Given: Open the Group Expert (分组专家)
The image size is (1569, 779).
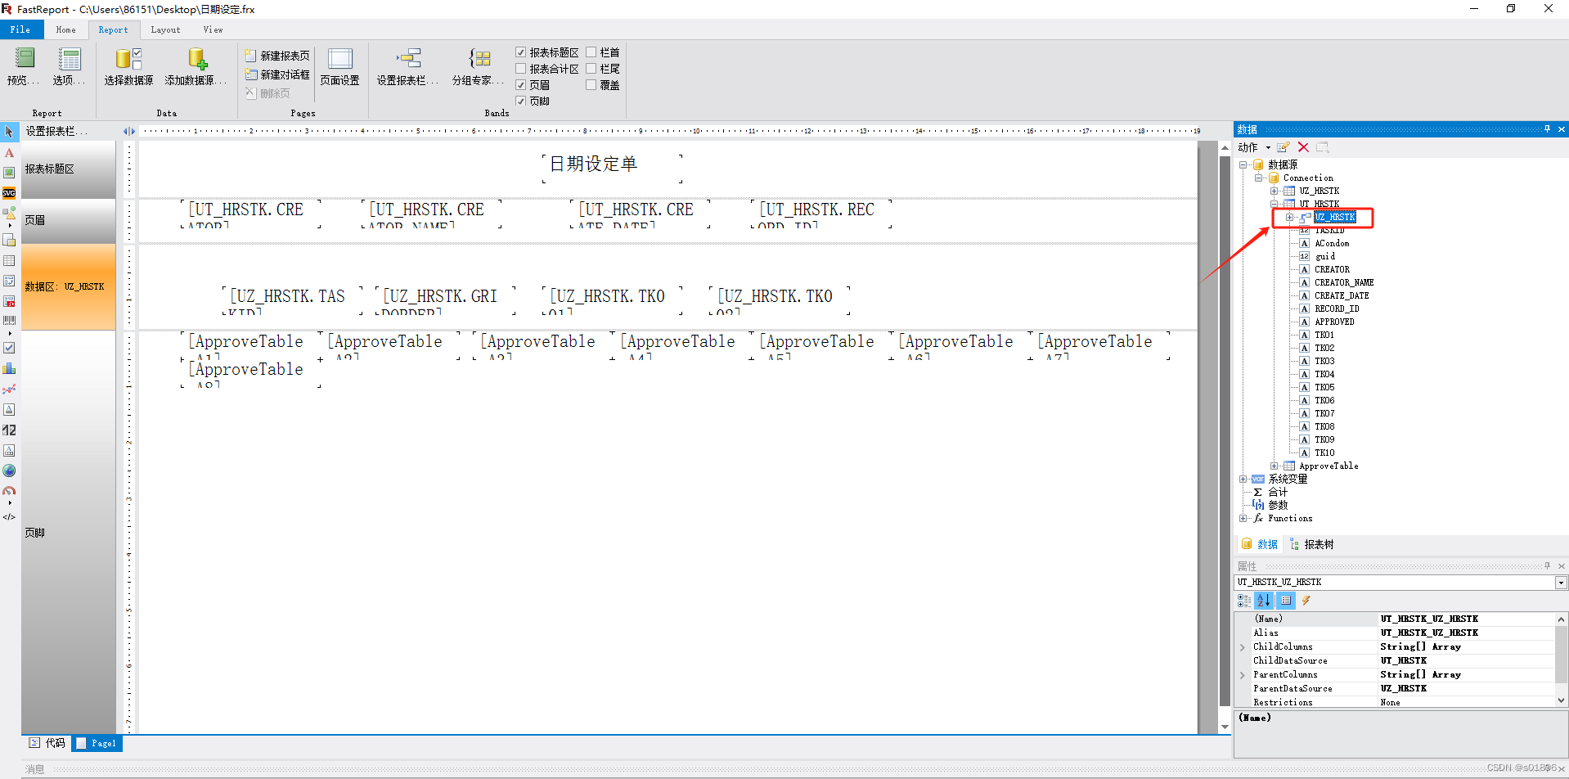Looking at the screenshot, I should point(479,67).
